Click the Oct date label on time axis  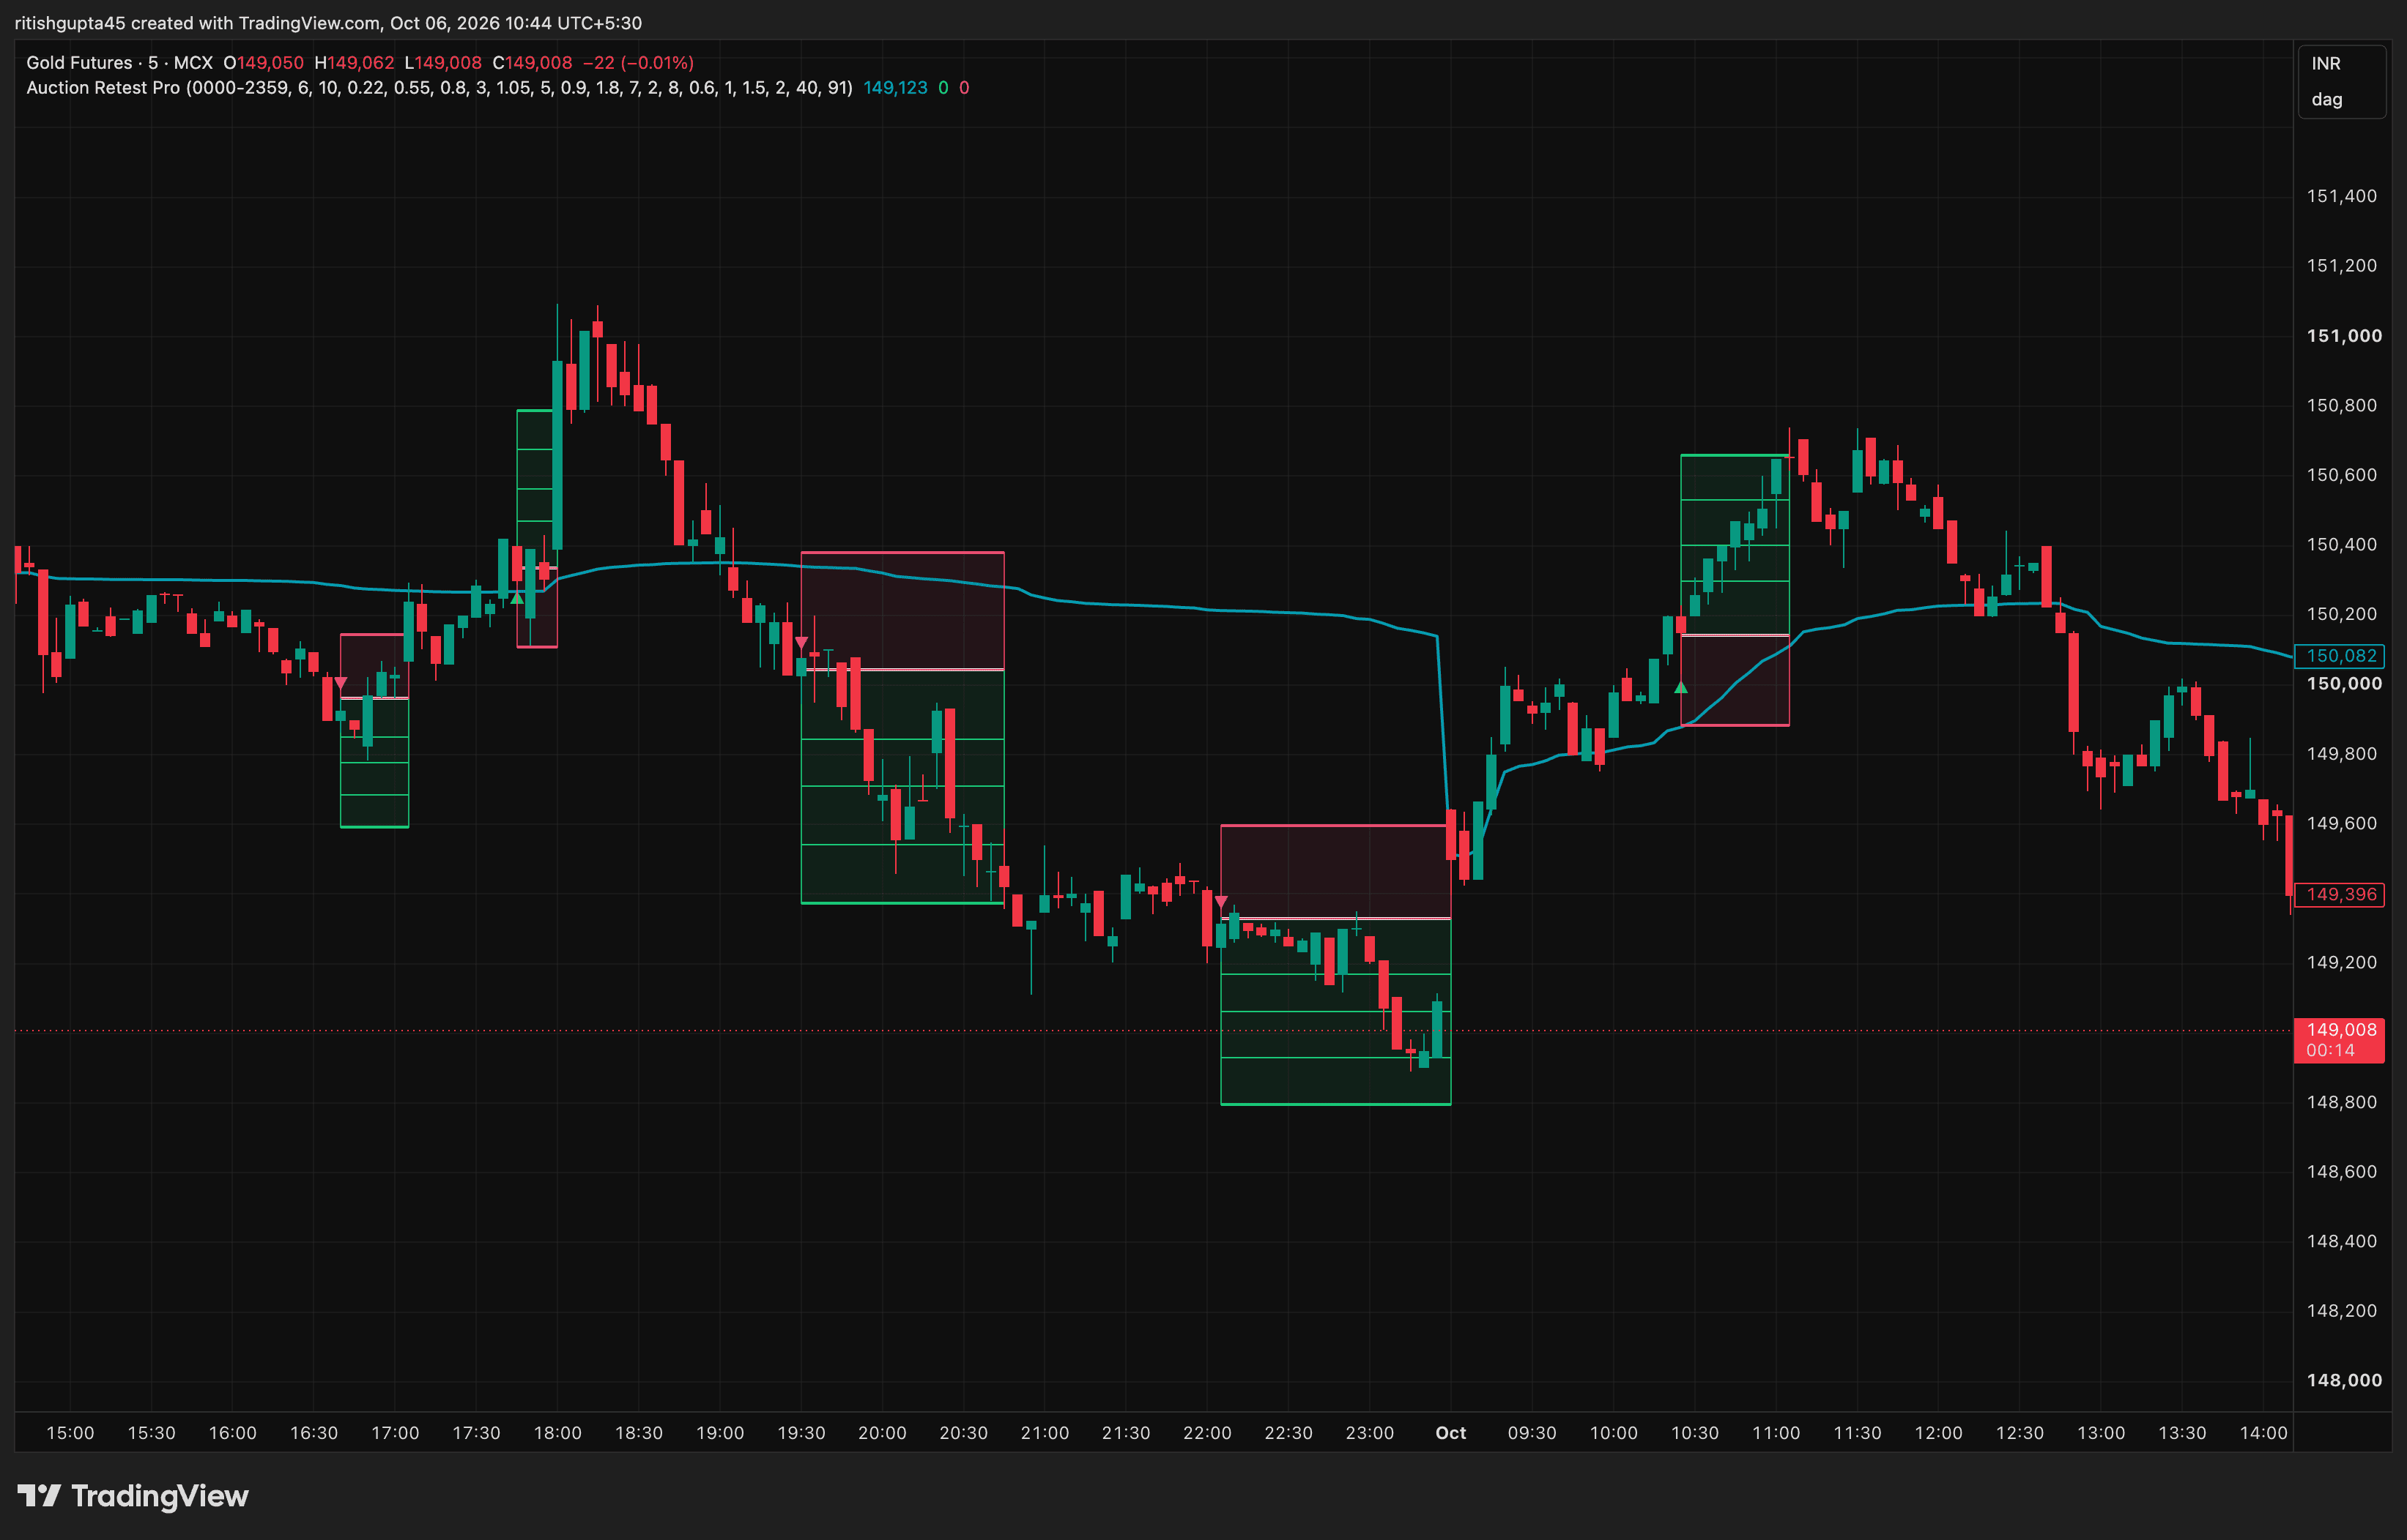pyautogui.click(x=1450, y=1433)
